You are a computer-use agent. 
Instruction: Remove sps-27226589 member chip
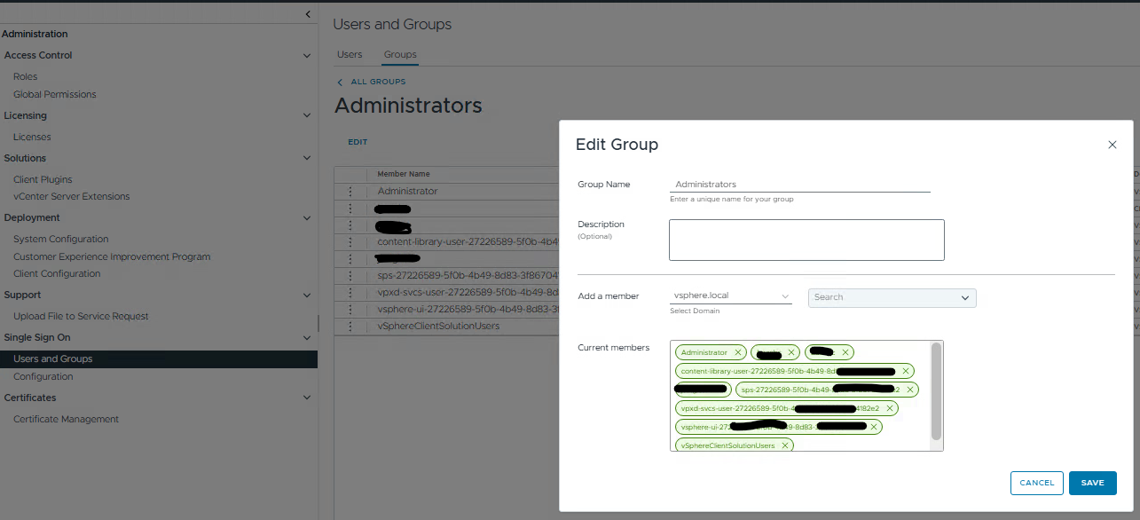[x=909, y=390]
